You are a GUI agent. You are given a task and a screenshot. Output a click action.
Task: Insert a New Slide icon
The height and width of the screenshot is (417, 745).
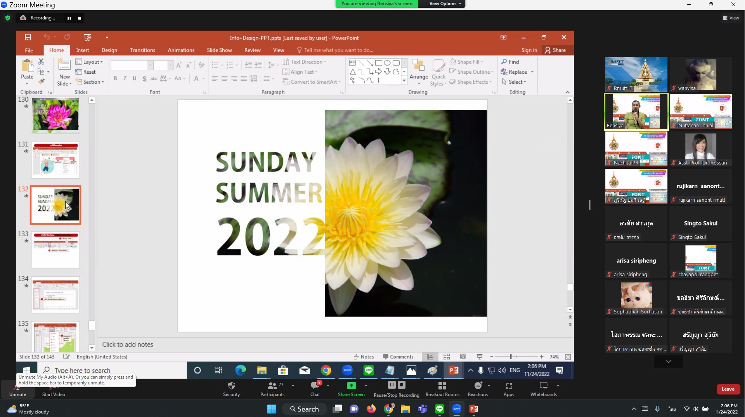pos(64,65)
